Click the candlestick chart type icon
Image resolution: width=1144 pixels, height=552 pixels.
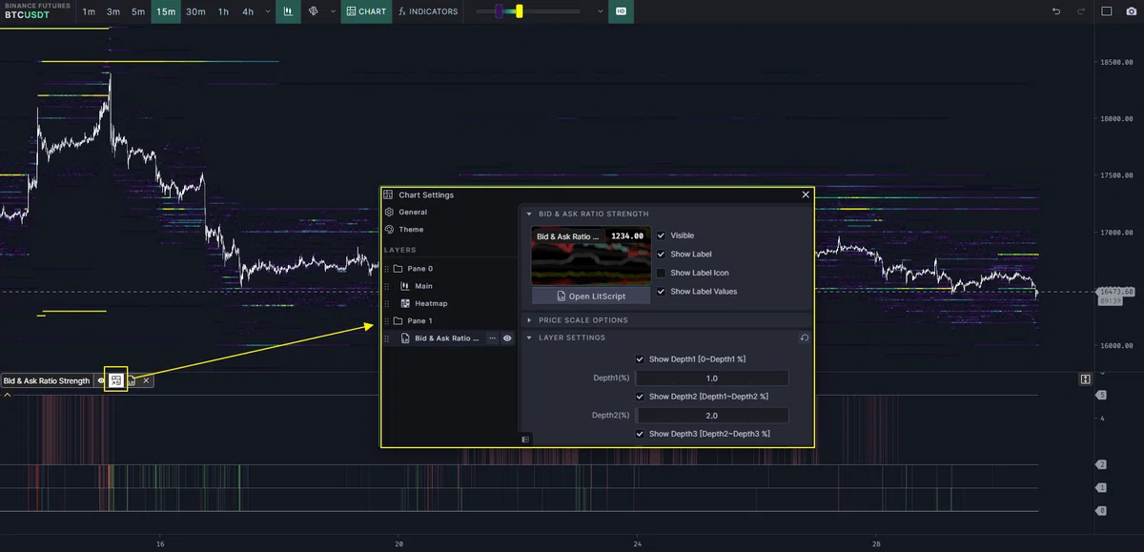287,11
